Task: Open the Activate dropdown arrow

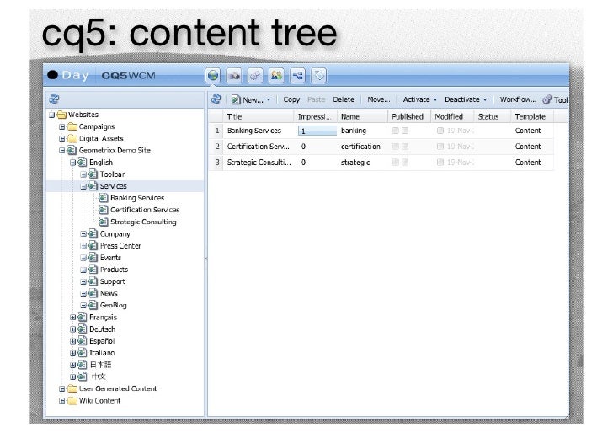Action: point(435,99)
